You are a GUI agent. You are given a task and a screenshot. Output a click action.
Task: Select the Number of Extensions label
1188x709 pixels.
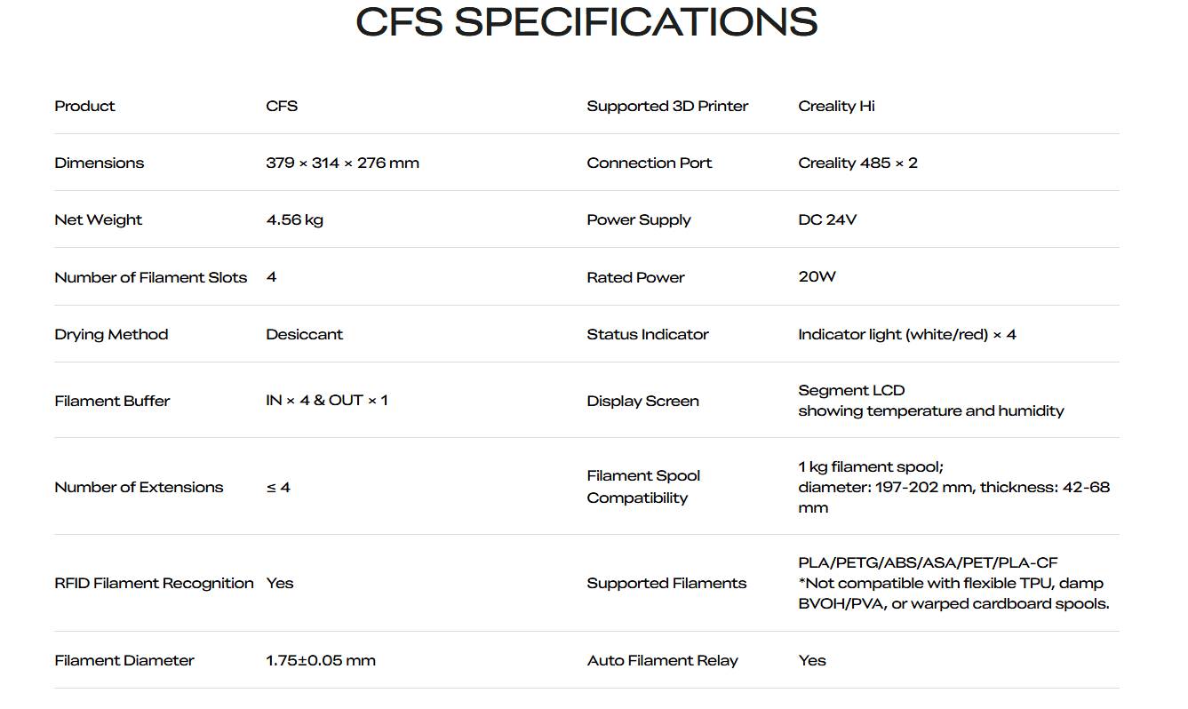(139, 487)
